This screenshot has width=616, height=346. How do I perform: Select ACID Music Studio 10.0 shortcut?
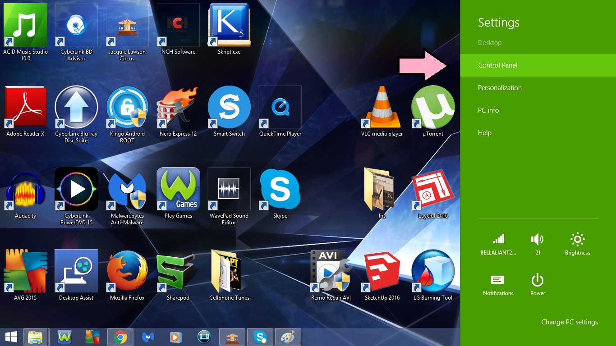click(x=25, y=32)
